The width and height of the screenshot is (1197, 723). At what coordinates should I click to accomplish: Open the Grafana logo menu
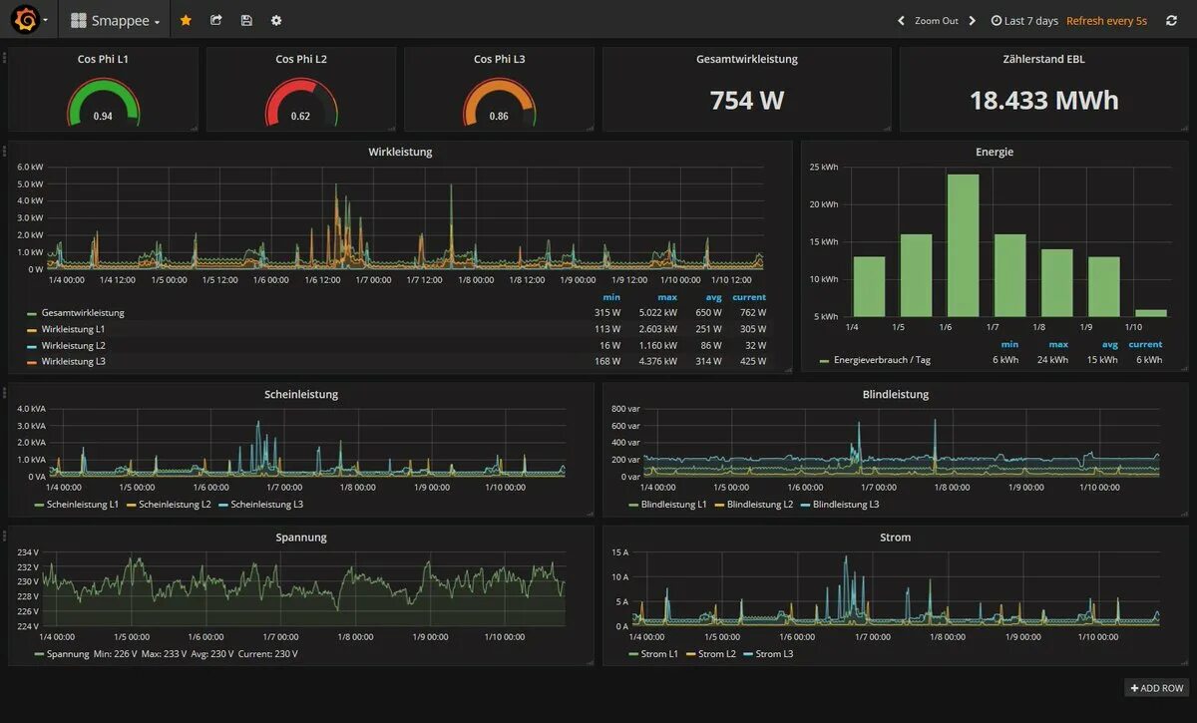(x=29, y=20)
